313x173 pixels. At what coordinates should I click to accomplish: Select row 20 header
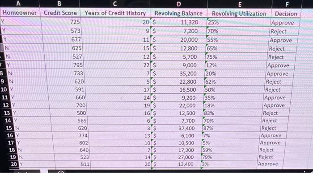coord(14,164)
